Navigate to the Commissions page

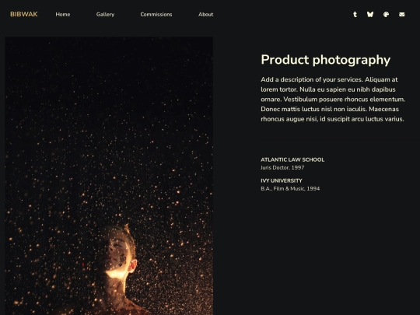(x=156, y=15)
